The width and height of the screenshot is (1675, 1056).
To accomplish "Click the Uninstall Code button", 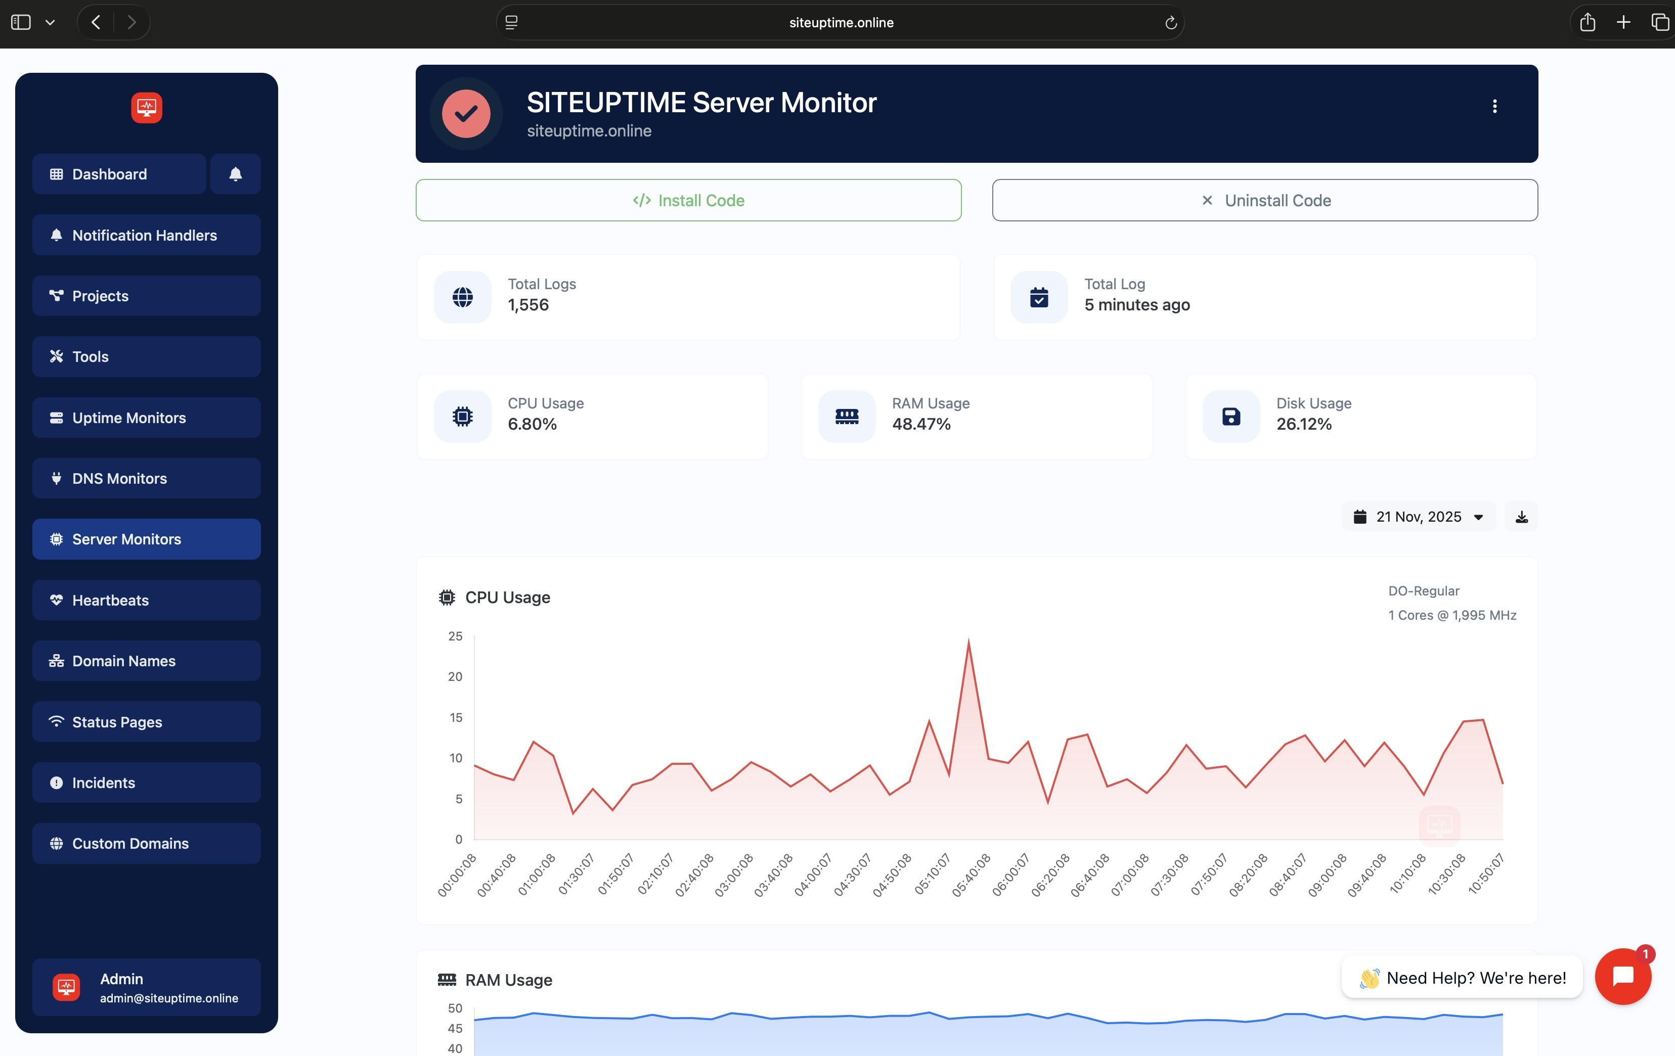I will point(1264,200).
